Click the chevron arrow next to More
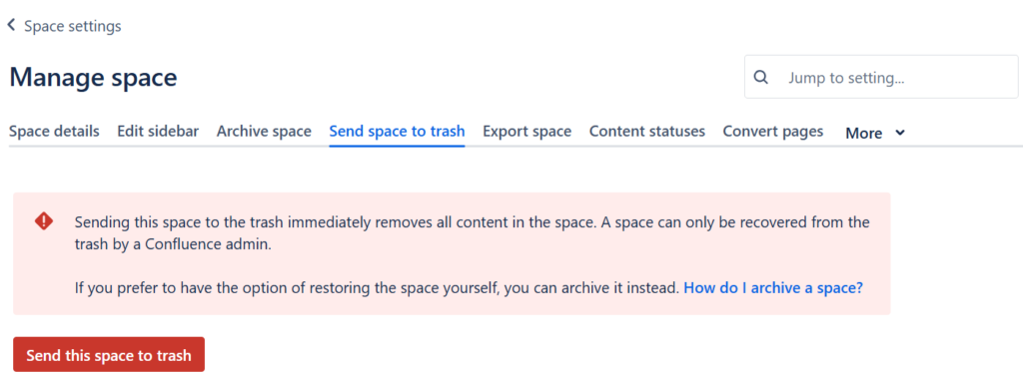 coord(900,133)
